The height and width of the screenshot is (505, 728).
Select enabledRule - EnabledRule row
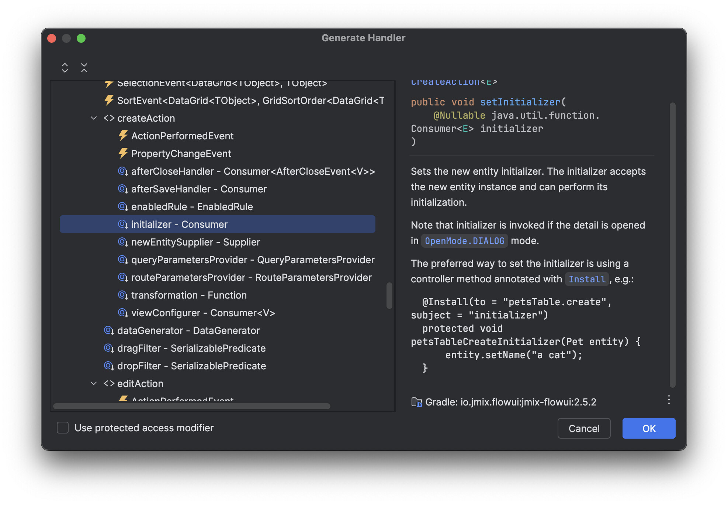[x=218, y=207]
